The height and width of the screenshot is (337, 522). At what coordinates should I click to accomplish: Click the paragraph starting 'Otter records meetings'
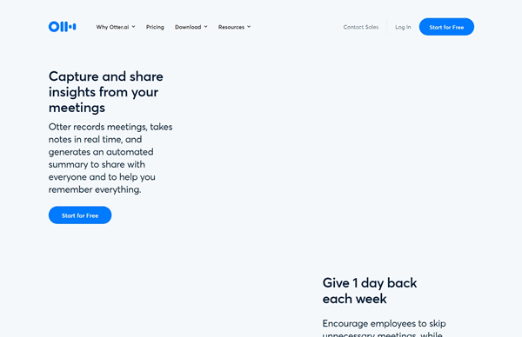coord(110,158)
